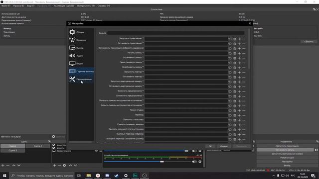The height and width of the screenshot is (179, 319).
Task: Open the Файл menu
Action: 5,5
